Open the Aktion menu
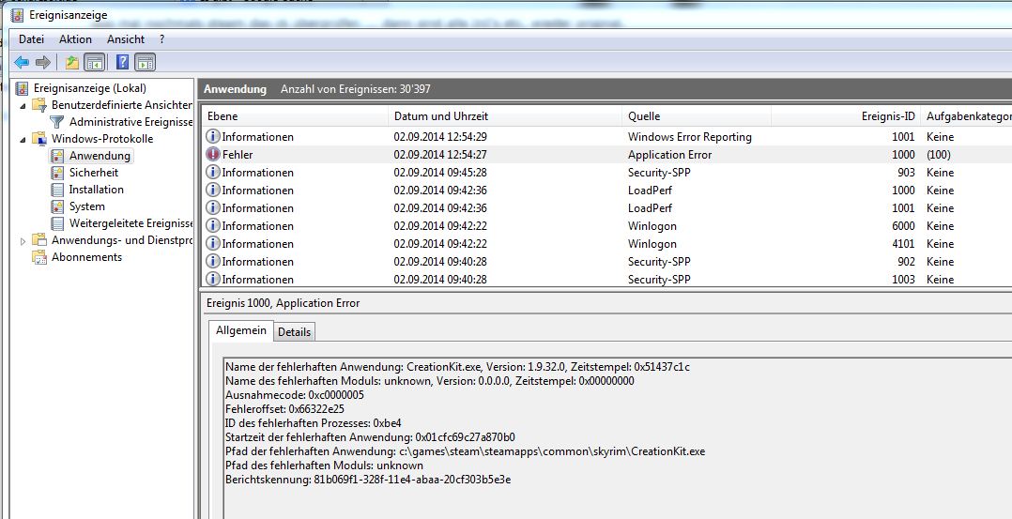 (x=75, y=39)
